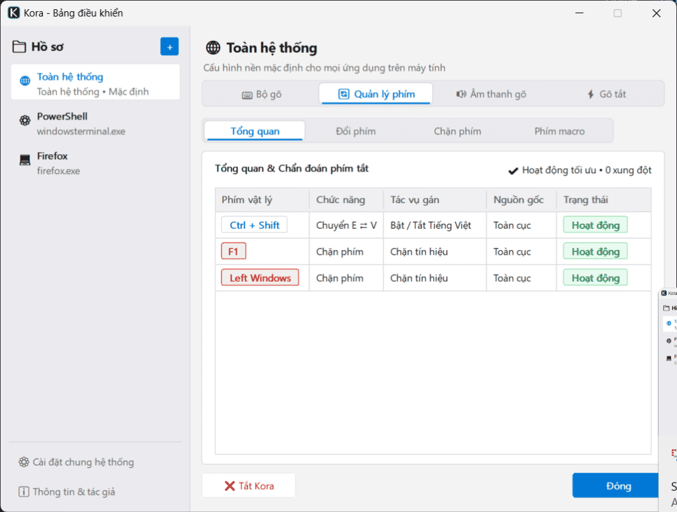This screenshot has width=677, height=512.
Task: Click the 'Cấu hình nền mặc định' subtitle text
Action: point(324,68)
